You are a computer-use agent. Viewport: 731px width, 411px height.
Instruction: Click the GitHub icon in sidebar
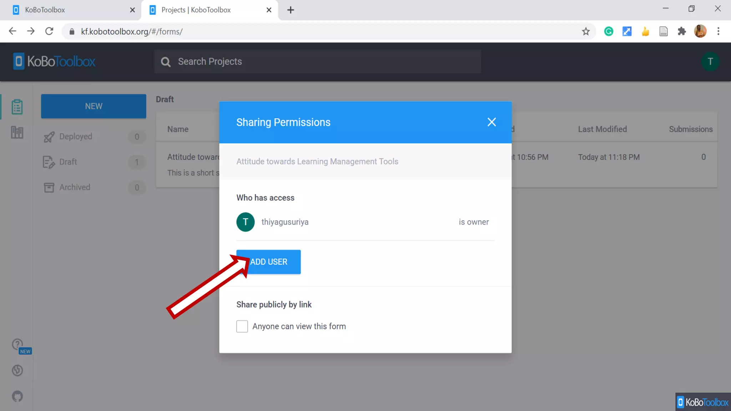(x=17, y=396)
